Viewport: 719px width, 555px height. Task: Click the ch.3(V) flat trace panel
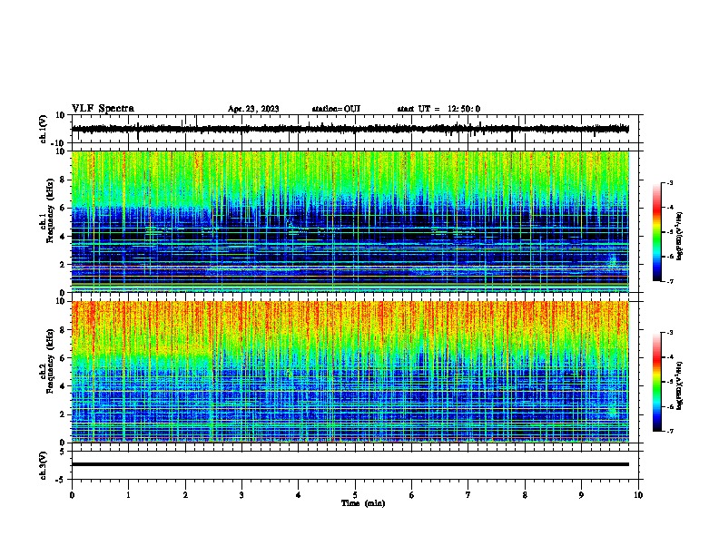[x=357, y=465]
